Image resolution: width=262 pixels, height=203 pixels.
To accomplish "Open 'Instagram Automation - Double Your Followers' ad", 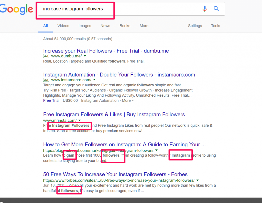I will tap(119, 75).
